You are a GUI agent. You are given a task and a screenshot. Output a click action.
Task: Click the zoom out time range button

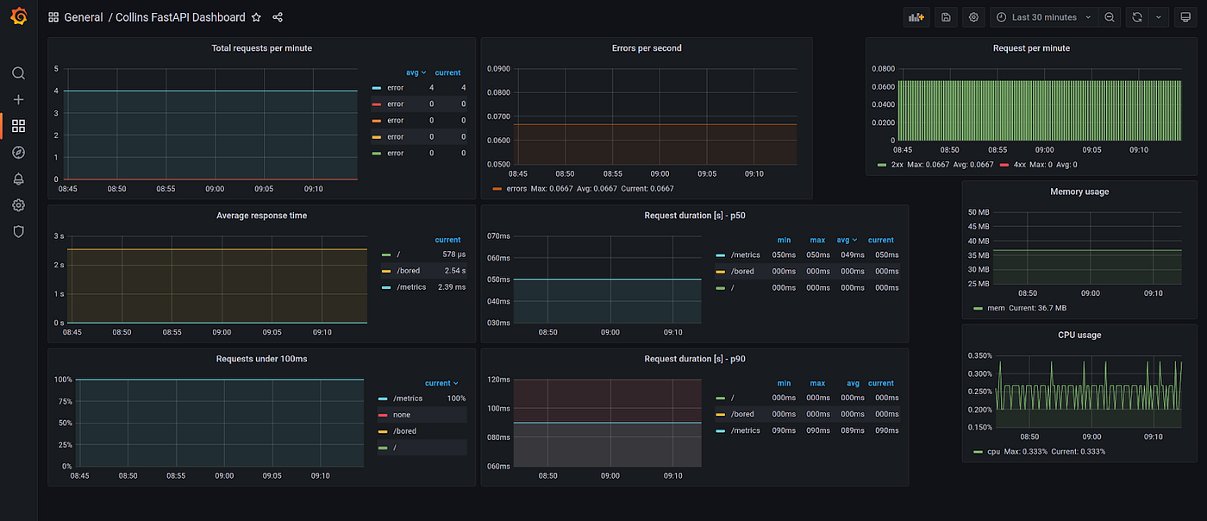coord(1109,16)
